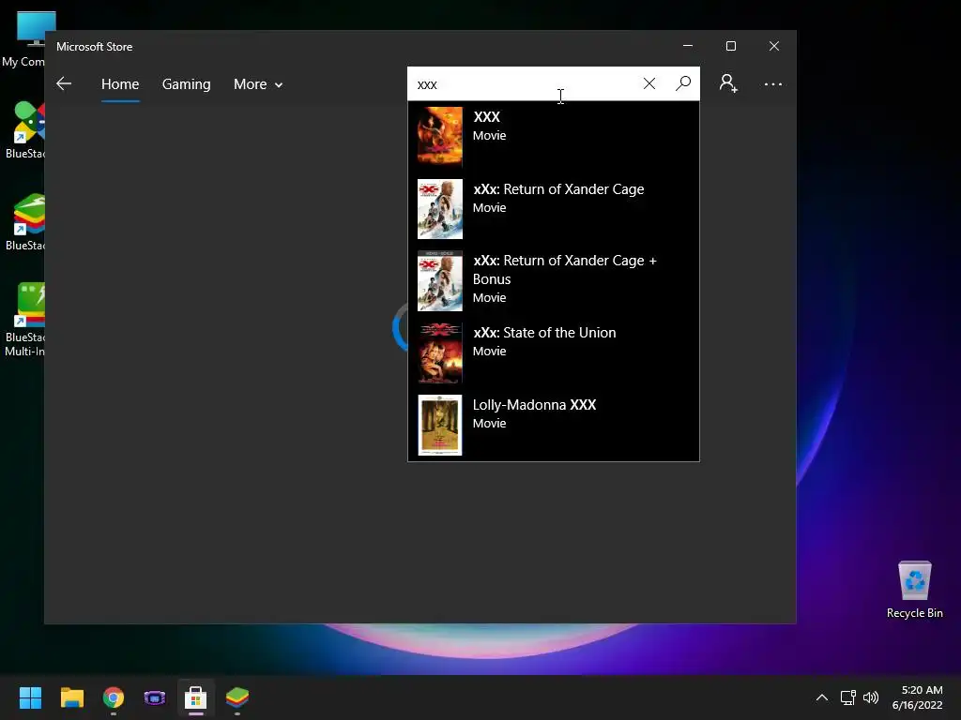Click the XXX movie poster thumbnail

coord(440,137)
